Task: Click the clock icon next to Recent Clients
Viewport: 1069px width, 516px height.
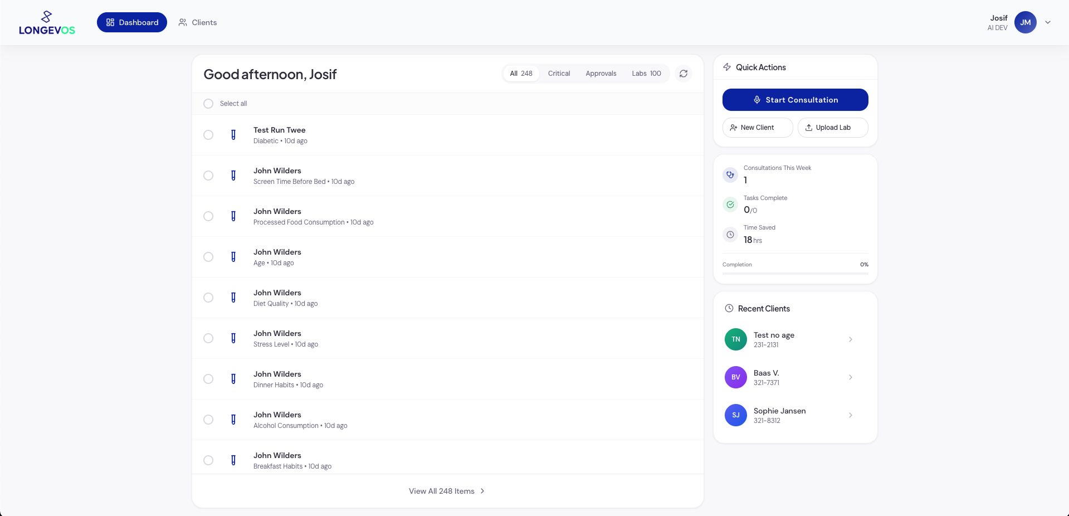Action: (x=729, y=308)
